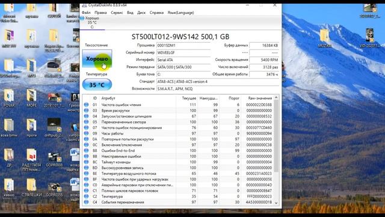Click the Наихудш... column header
The height and width of the screenshot is (217, 385).
click(x=209, y=98)
